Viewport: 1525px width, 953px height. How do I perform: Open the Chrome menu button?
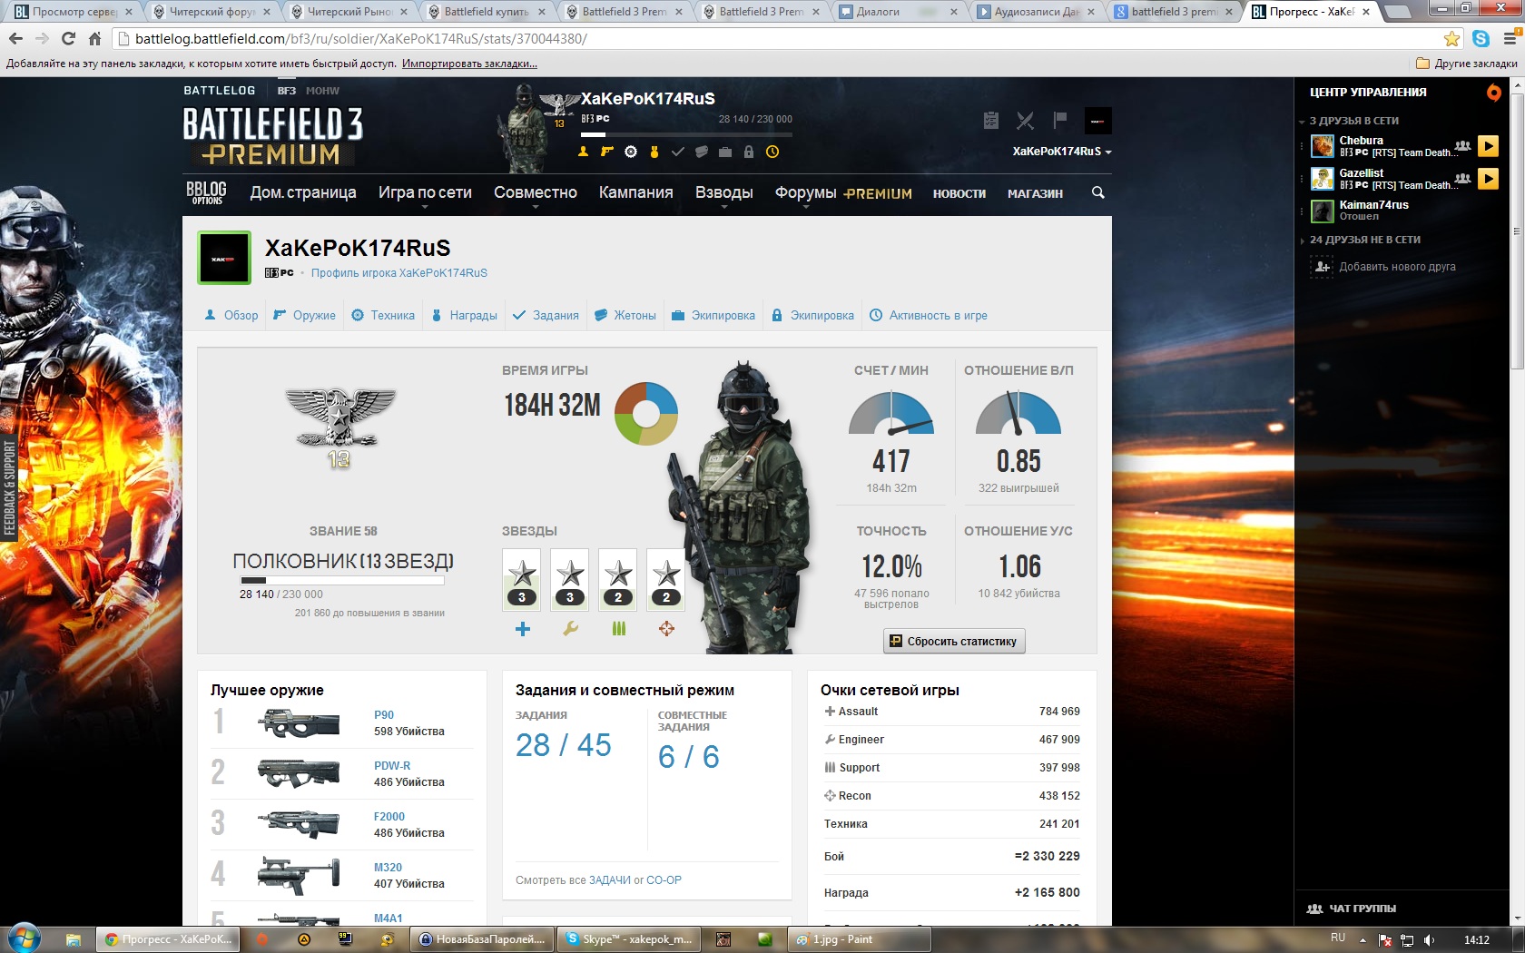[x=1510, y=39]
